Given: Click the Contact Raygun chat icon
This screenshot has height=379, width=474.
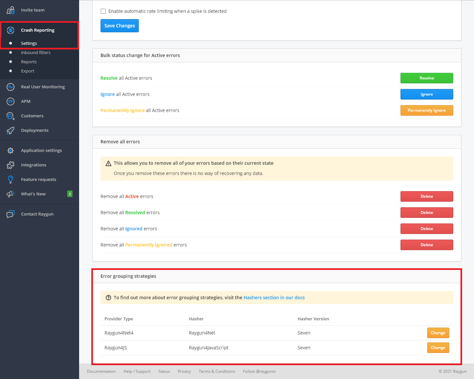Looking at the screenshot, I should 11,214.
